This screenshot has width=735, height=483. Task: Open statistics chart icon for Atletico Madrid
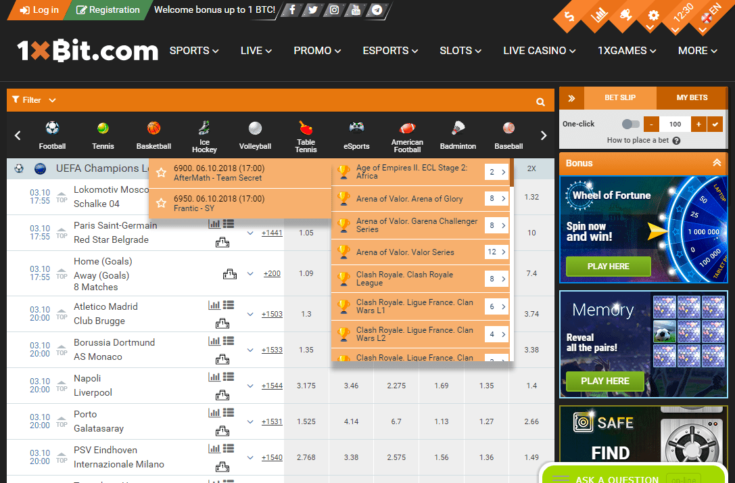coord(214,306)
